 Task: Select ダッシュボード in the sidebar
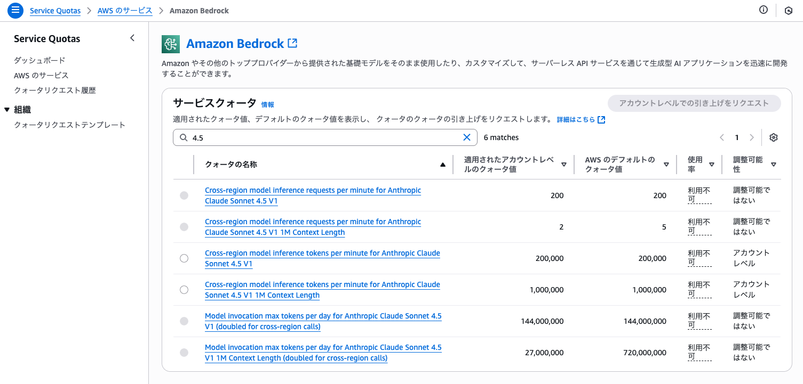[38, 60]
